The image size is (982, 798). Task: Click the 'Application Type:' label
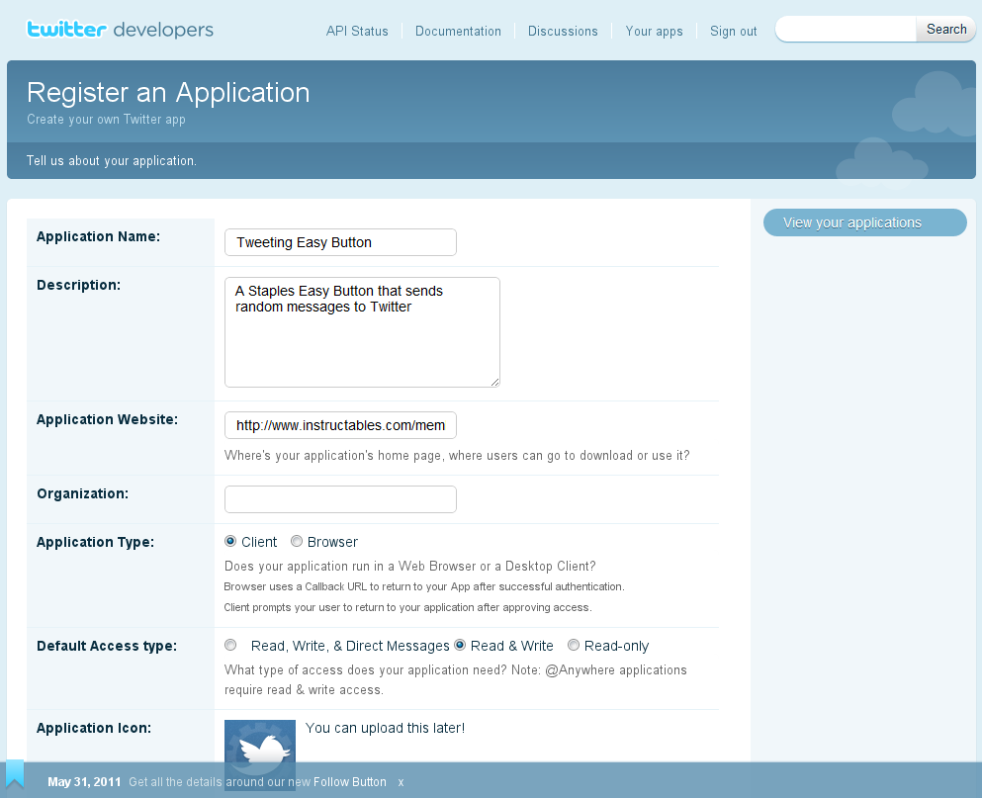95,543
